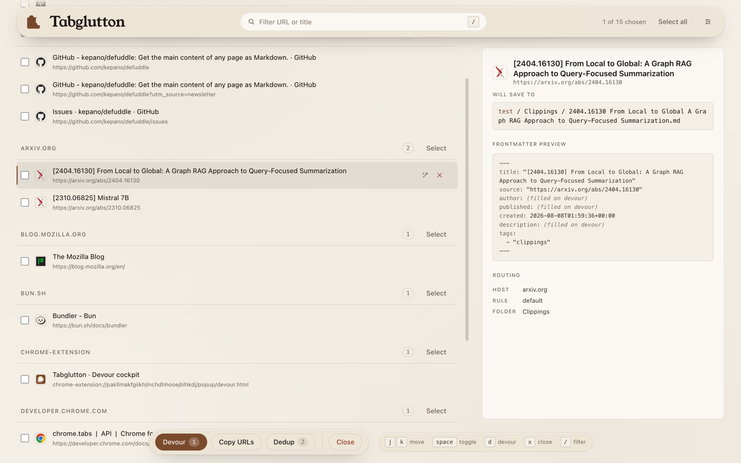Click the '/' key hint for filter in the shortcut bar
741x463 pixels.
click(x=565, y=442)
